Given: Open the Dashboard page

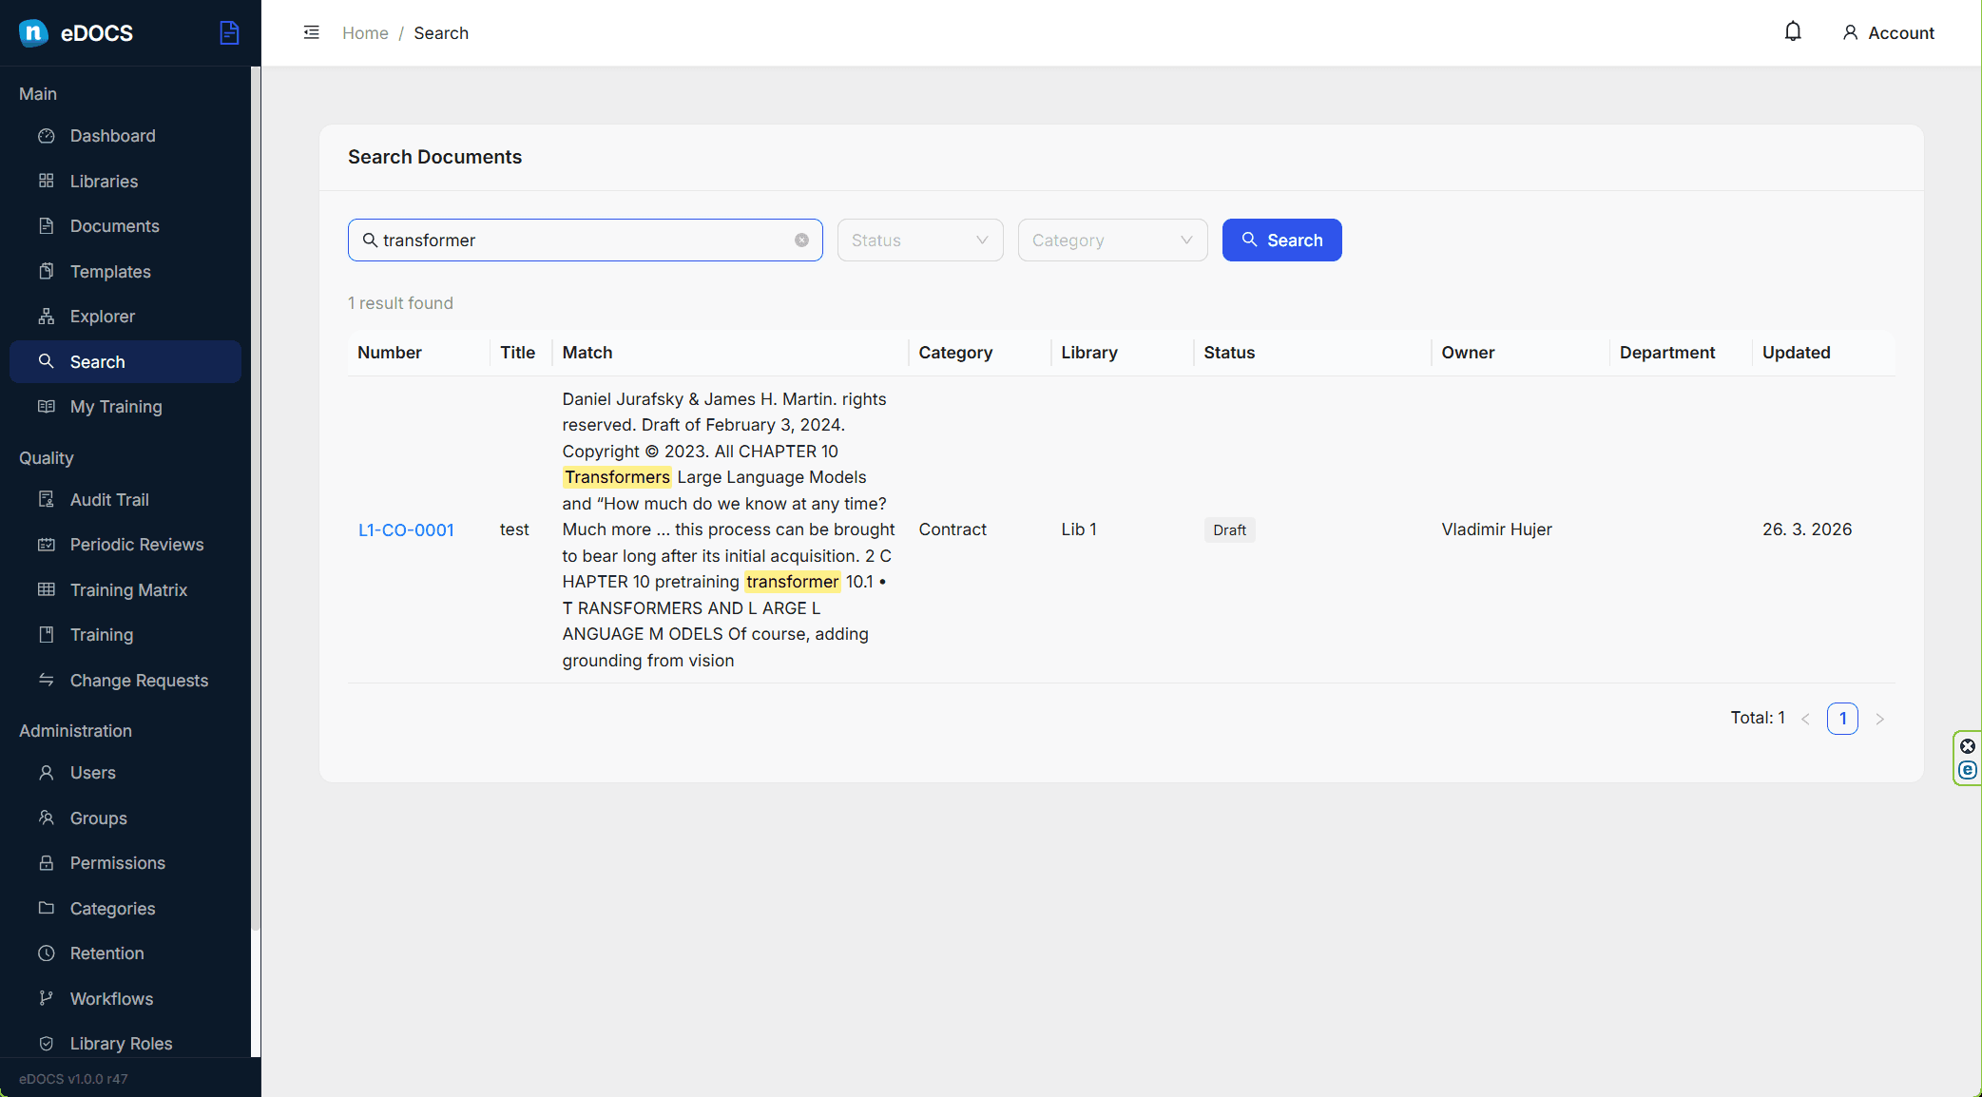Looking at the screenshot, I should [x=125, y=136].
